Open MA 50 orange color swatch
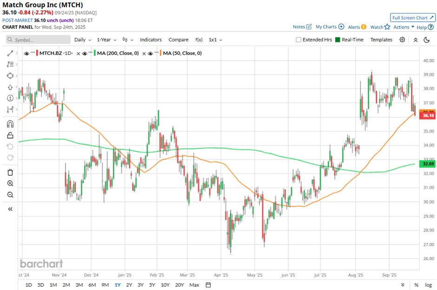Screen dimensions: 437x290 [160, 53]
